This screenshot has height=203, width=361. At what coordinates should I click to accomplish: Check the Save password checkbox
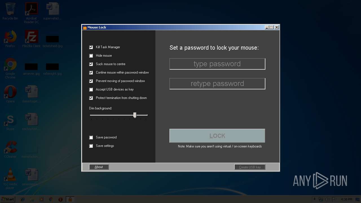[x=91, y=138]
